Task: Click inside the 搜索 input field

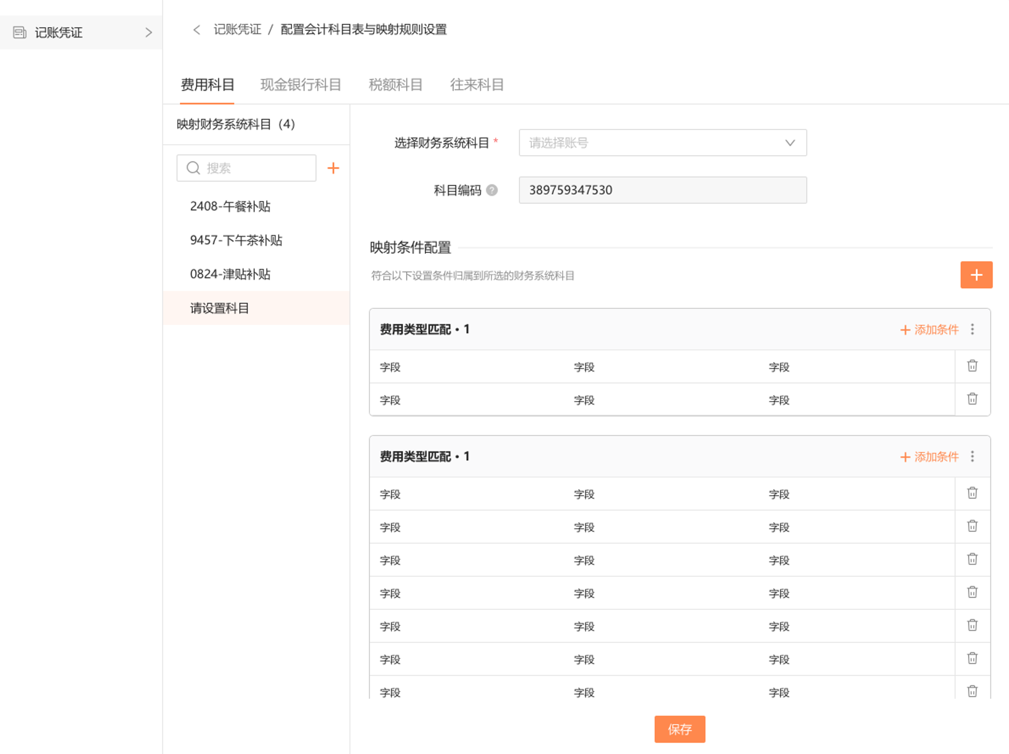Action: [246, 168]
